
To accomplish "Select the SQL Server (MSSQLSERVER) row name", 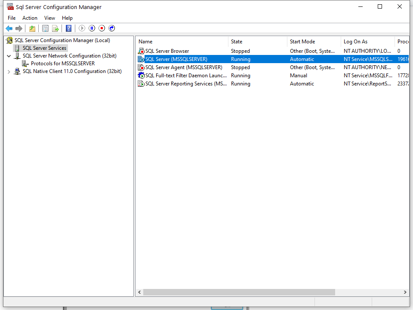I will [176, 59].
